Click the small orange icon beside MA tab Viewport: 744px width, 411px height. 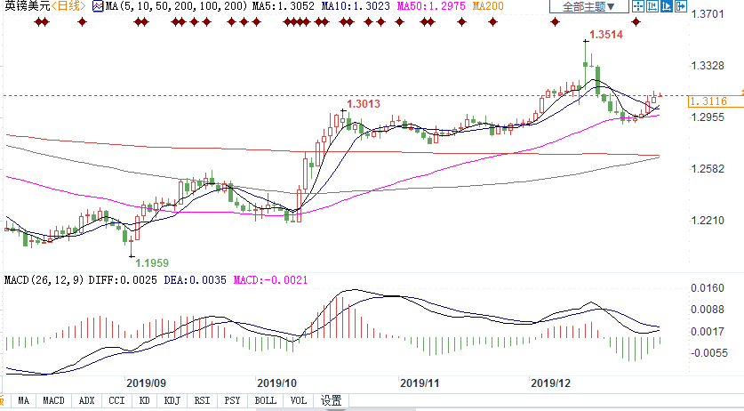[x=3, y=400]
